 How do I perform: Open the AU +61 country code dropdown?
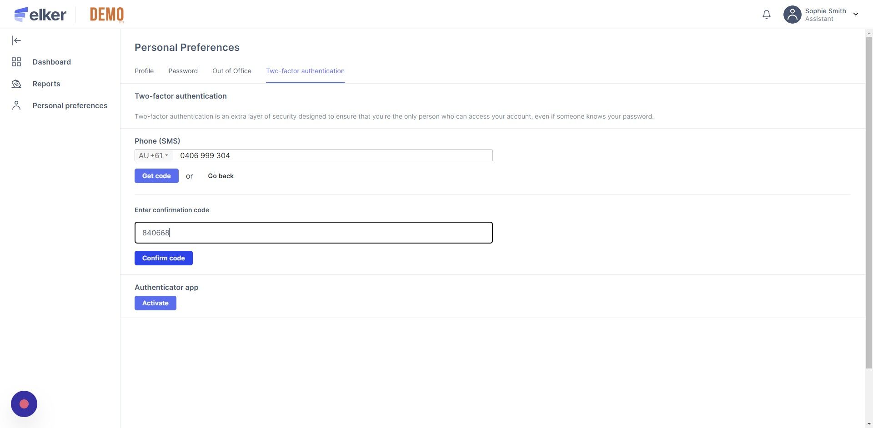click(x=154, y=155)
